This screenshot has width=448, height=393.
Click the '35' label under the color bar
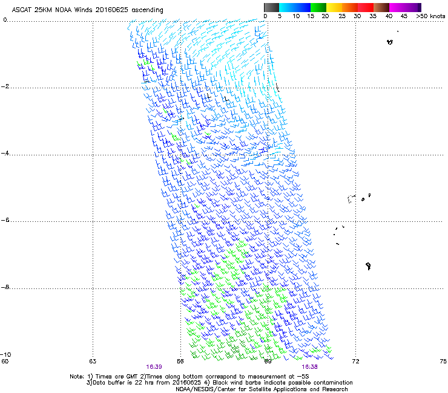coord(373,16)
